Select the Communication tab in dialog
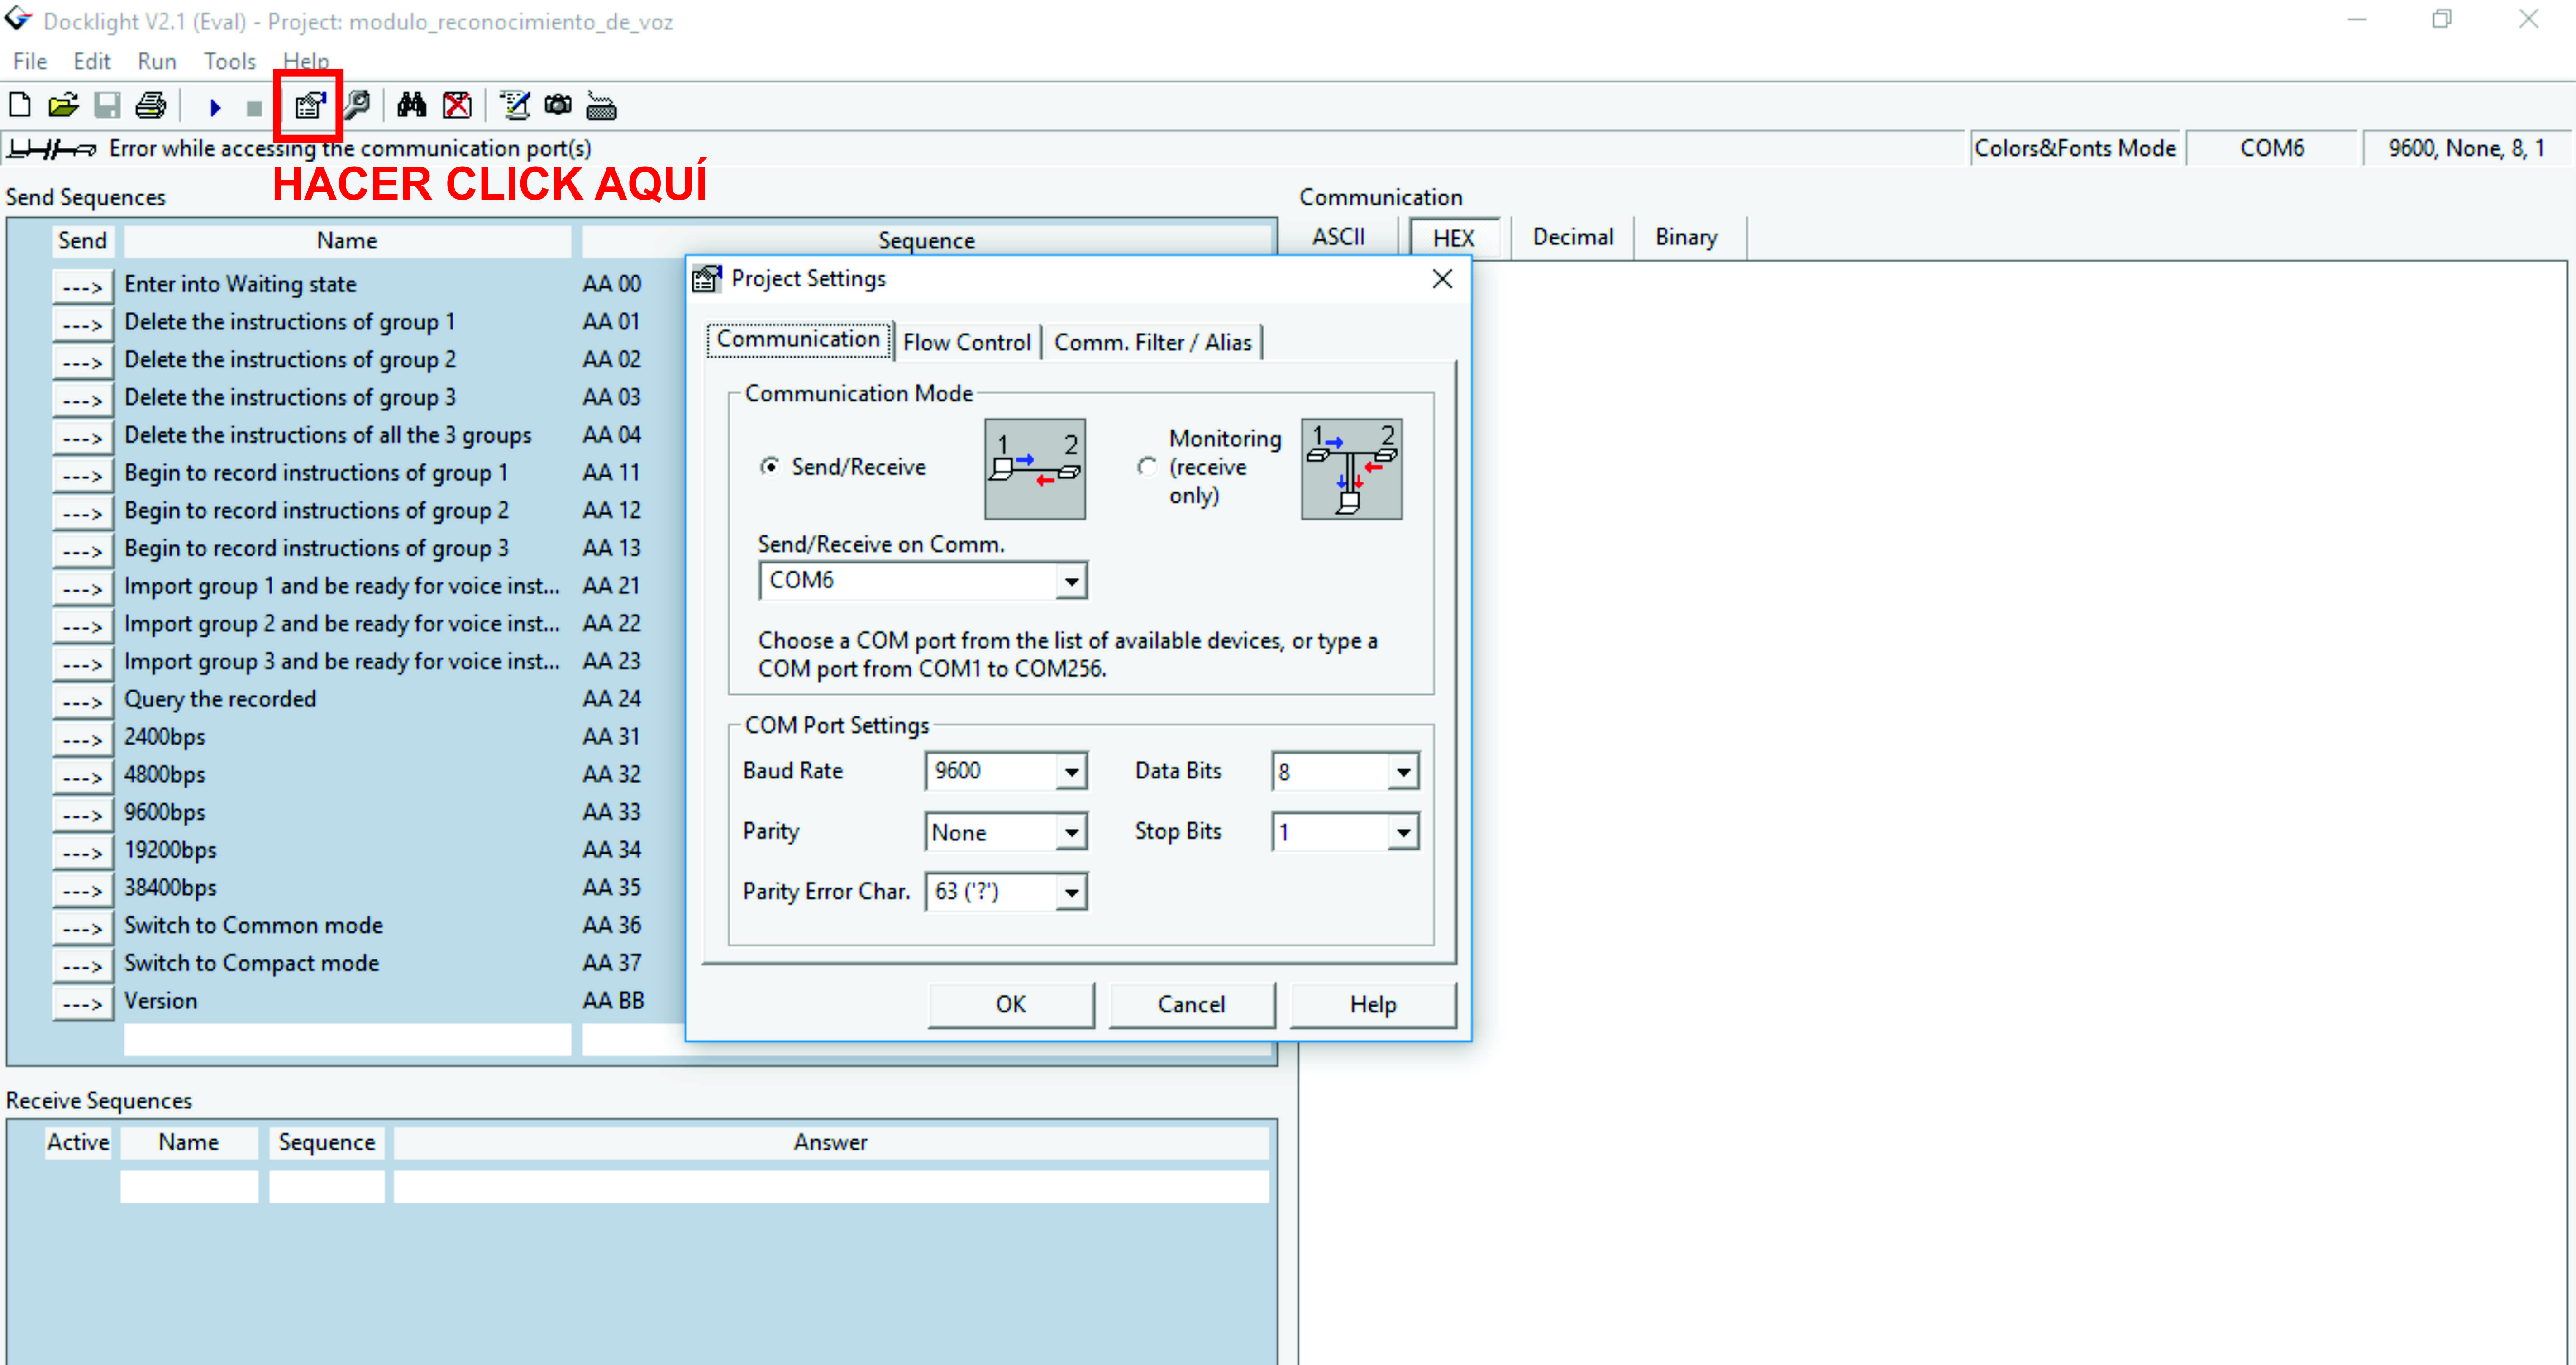The width and height of the screenshot is (2576, 1365). pos(798,340)
